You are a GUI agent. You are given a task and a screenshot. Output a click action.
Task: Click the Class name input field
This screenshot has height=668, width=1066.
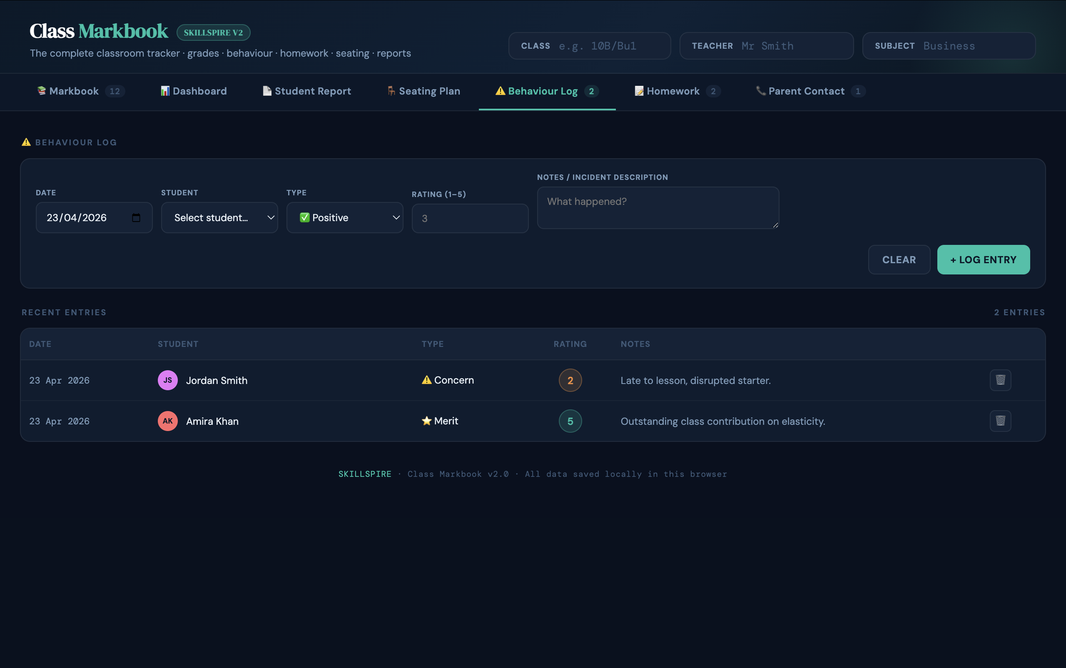click(x=610, y=46)
